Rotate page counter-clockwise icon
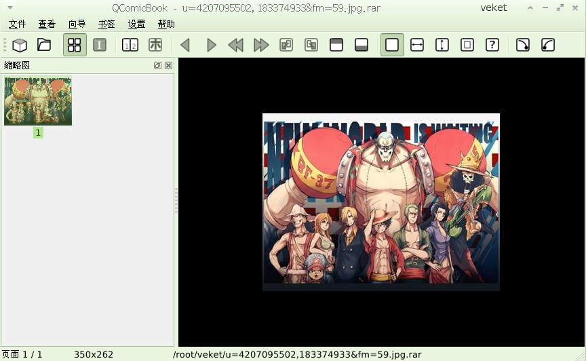Image resolution: width=586 pixels, height=361 pixels. point(548,45)
